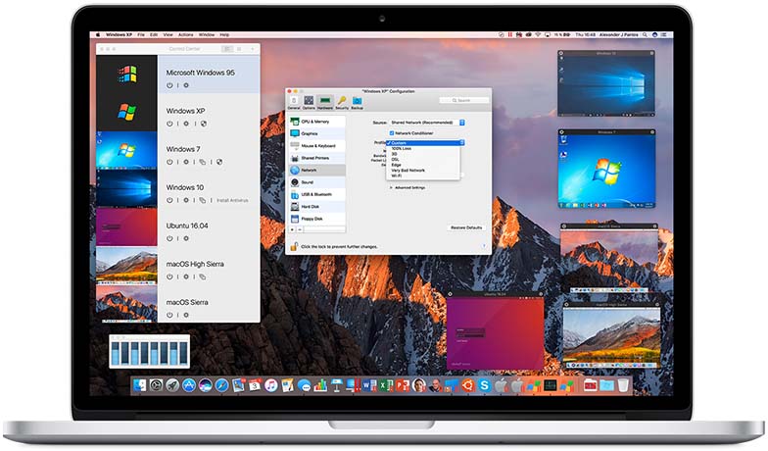Open the gear settings under macOS Sierra
Image resolution: width=768 pixels, height=451 pixels.
point(186,315)
